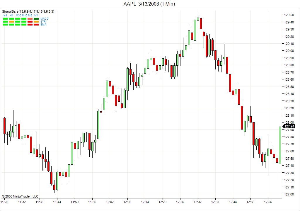Click the 128.50 price axis label
The height and width of the screenshot is (211, 300).
(x=289, y=87)
